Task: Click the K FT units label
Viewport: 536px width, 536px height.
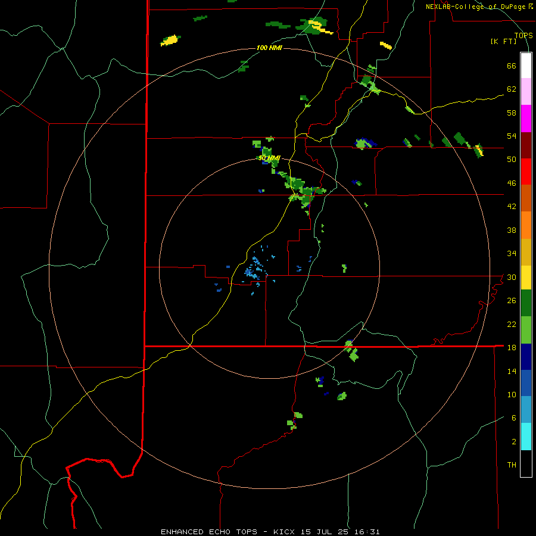Action: pyautogui.click(x=503, y=41)
